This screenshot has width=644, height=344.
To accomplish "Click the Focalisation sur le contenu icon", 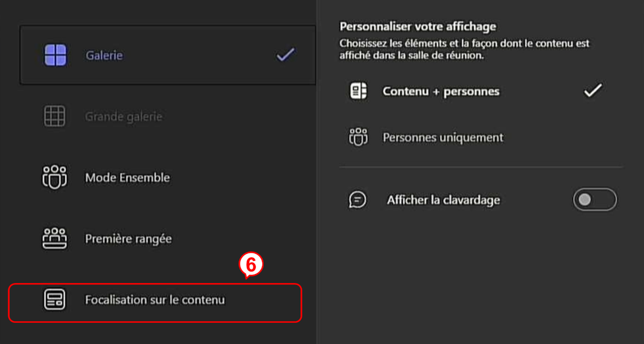I will 54,300.
